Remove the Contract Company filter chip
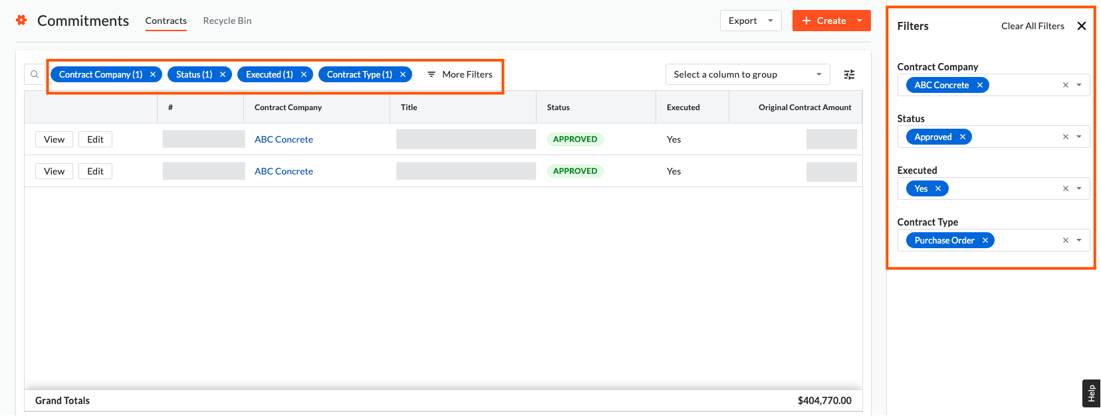Image resolution: width=1101 pixels, height=416 pixels. click(x=153, y=74)
